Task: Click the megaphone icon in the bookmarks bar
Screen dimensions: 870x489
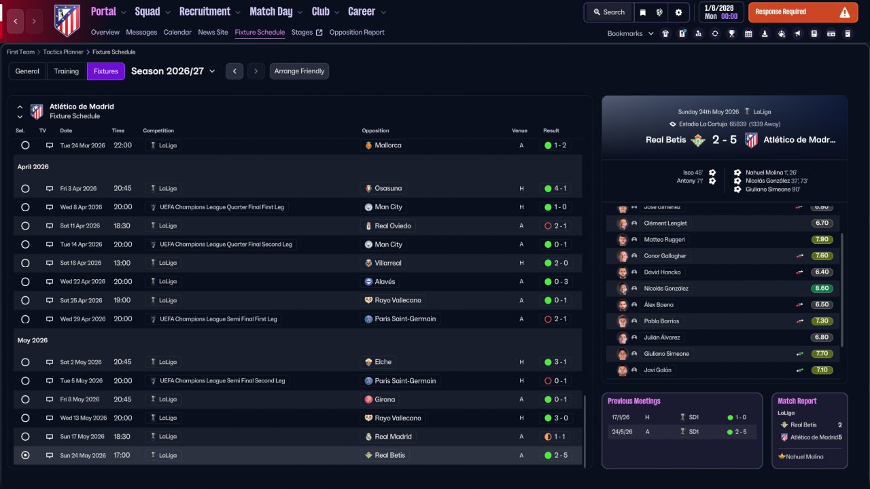Action: click(x=798, y=33)
